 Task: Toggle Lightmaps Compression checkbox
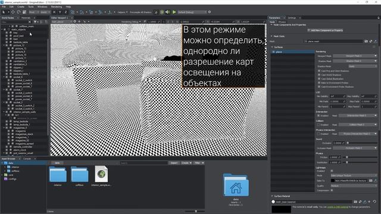click(332, 190)
